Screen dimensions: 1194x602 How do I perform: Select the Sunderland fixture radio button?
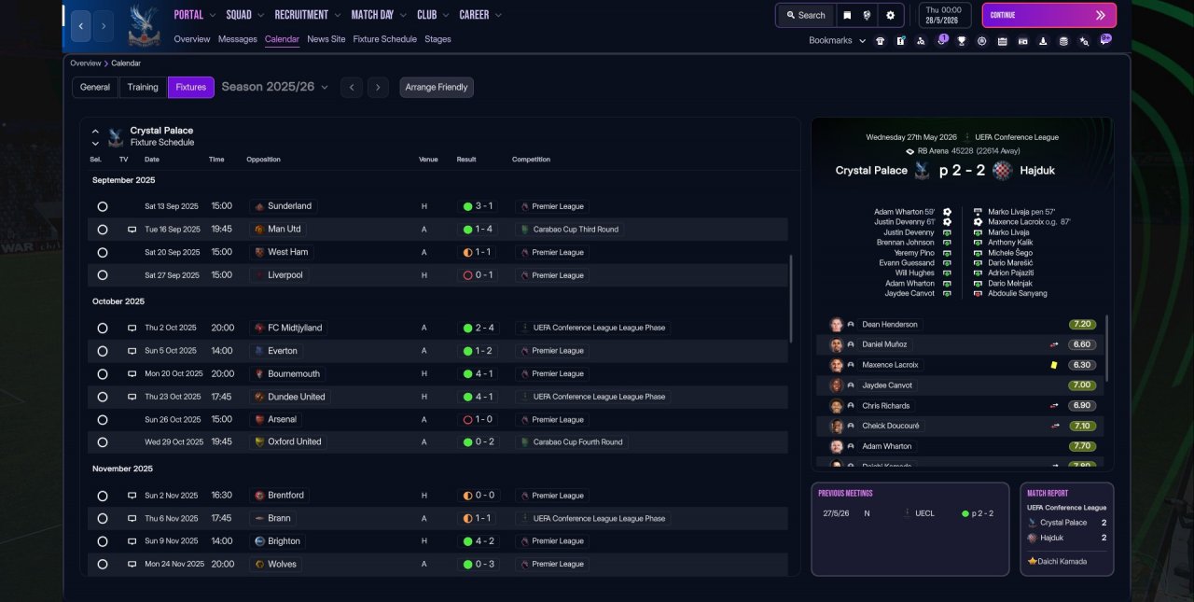103,206
